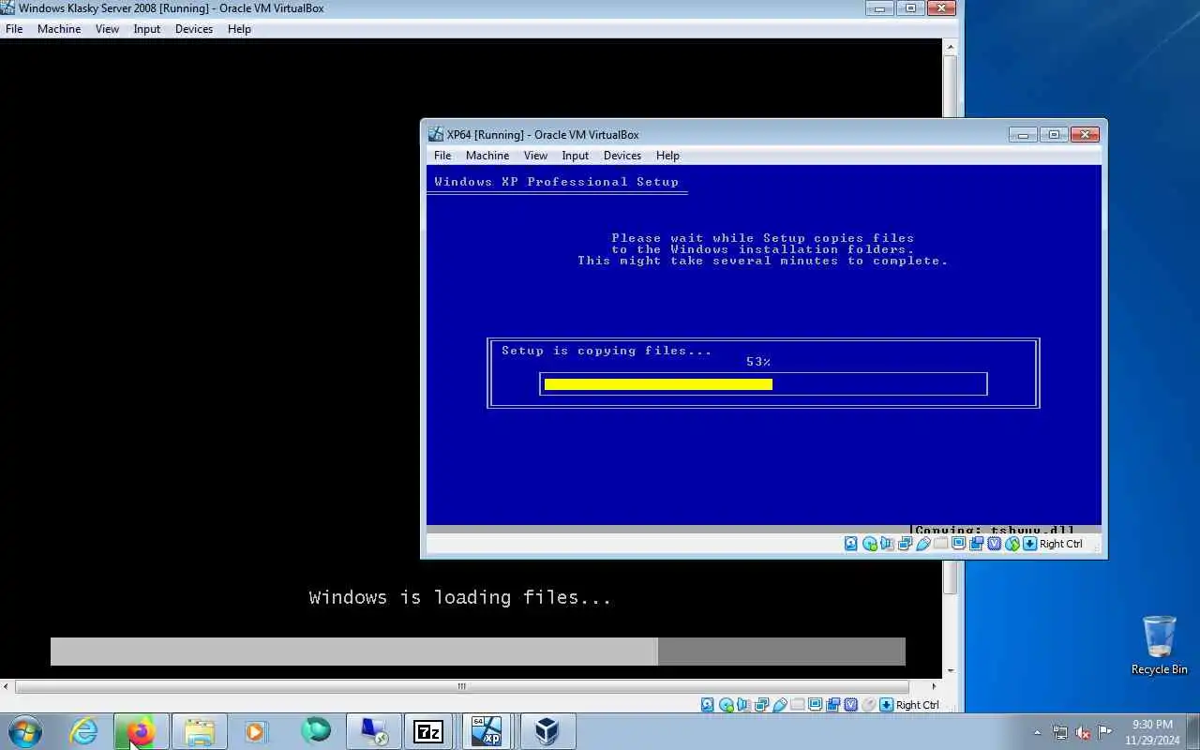Viewport: 1200px width, 750px height.
Task: Click Right Ctrl label in Klasky Server window
Action: (917, 705)
